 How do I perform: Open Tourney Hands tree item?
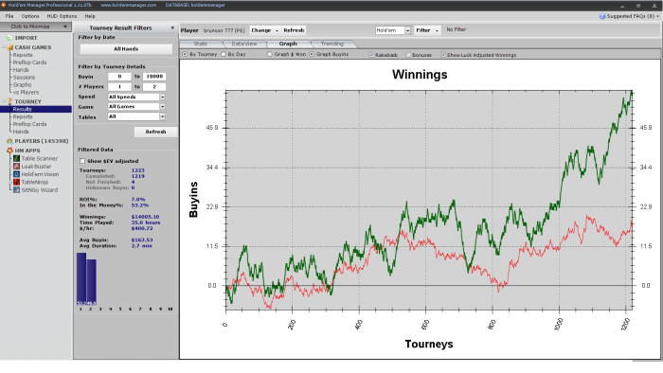21,132
